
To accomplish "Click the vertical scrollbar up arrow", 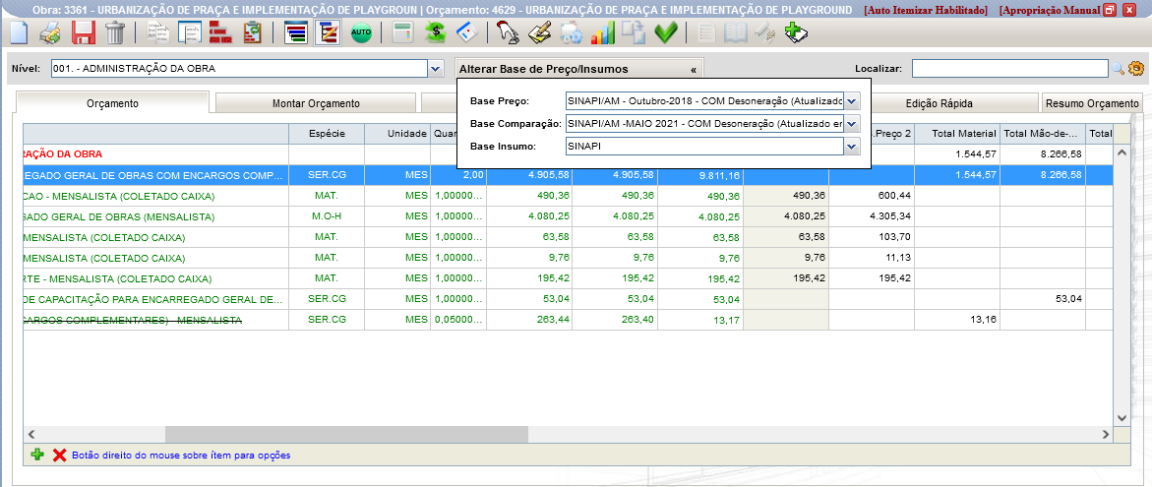I will click(1122, 152).
